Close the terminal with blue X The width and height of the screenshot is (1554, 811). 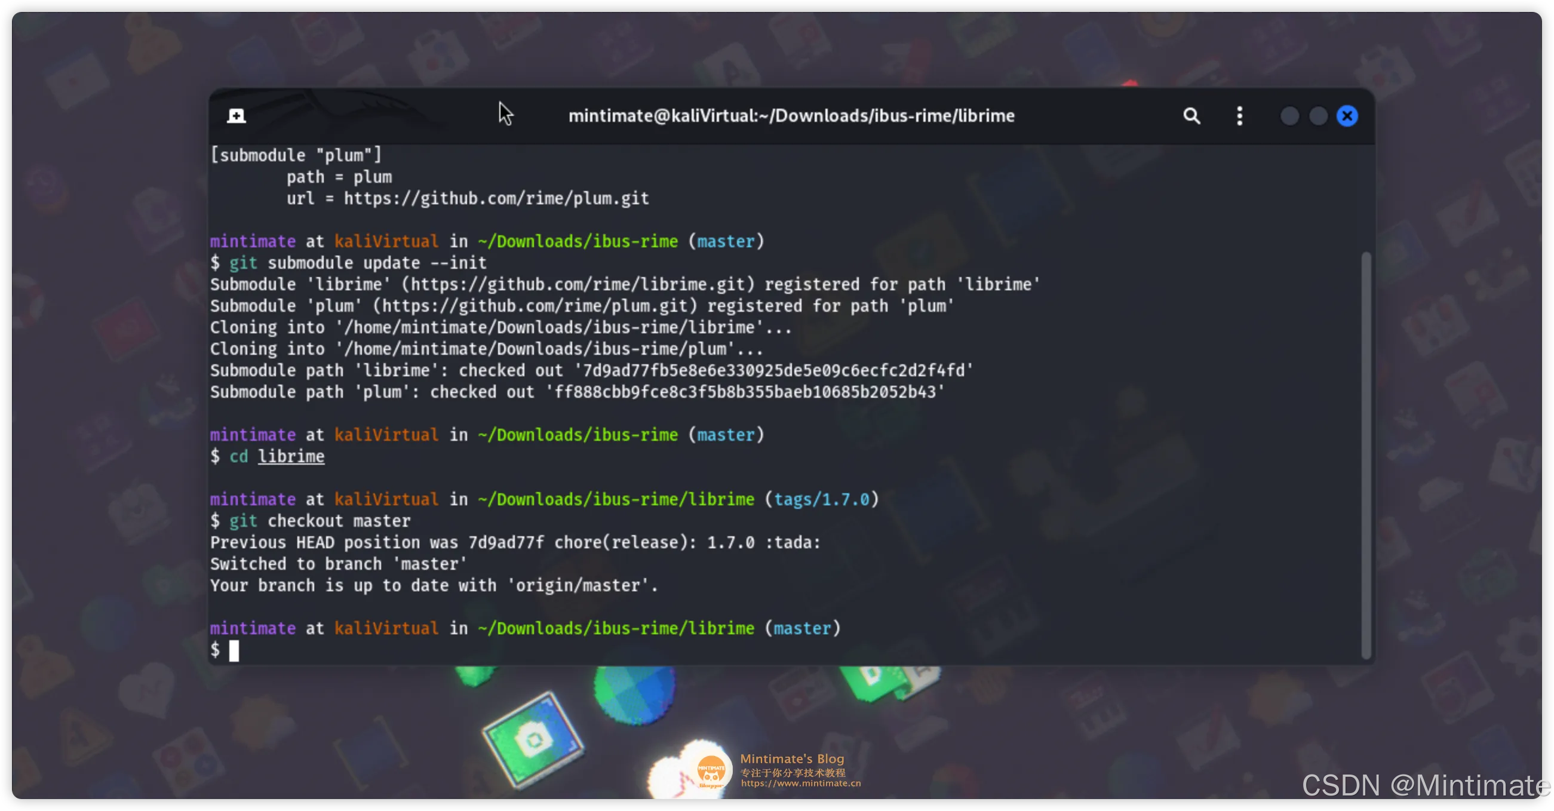click(1347, 116)
